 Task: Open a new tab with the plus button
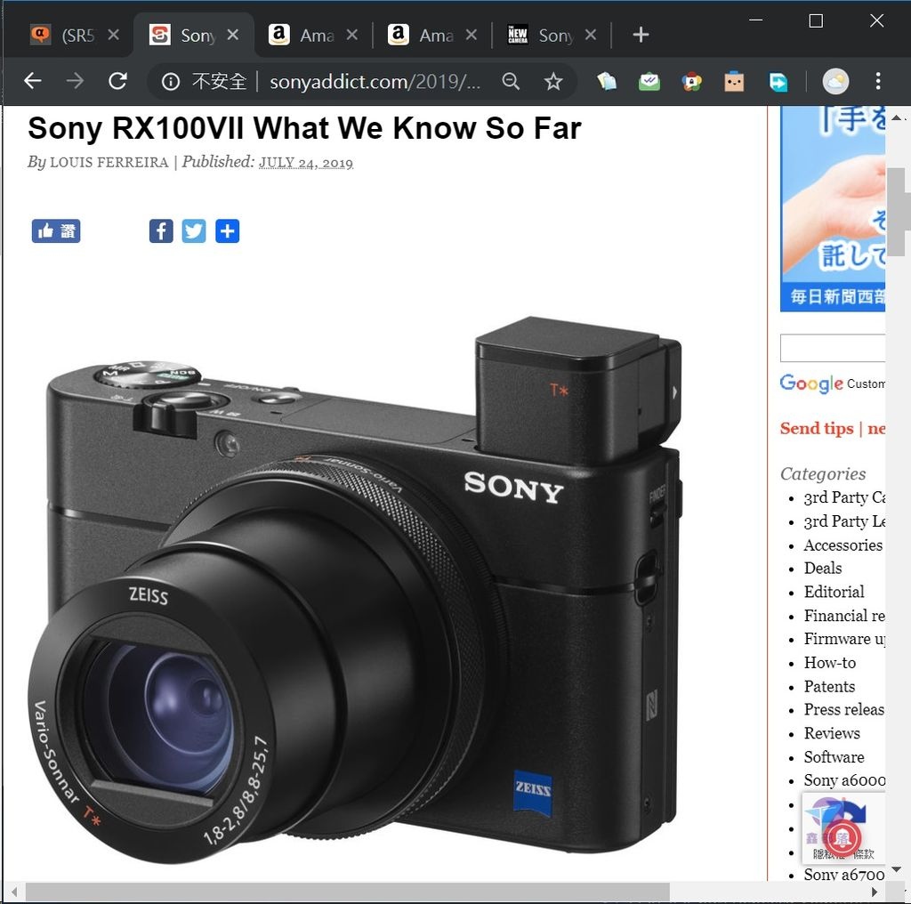click(641, 35)
